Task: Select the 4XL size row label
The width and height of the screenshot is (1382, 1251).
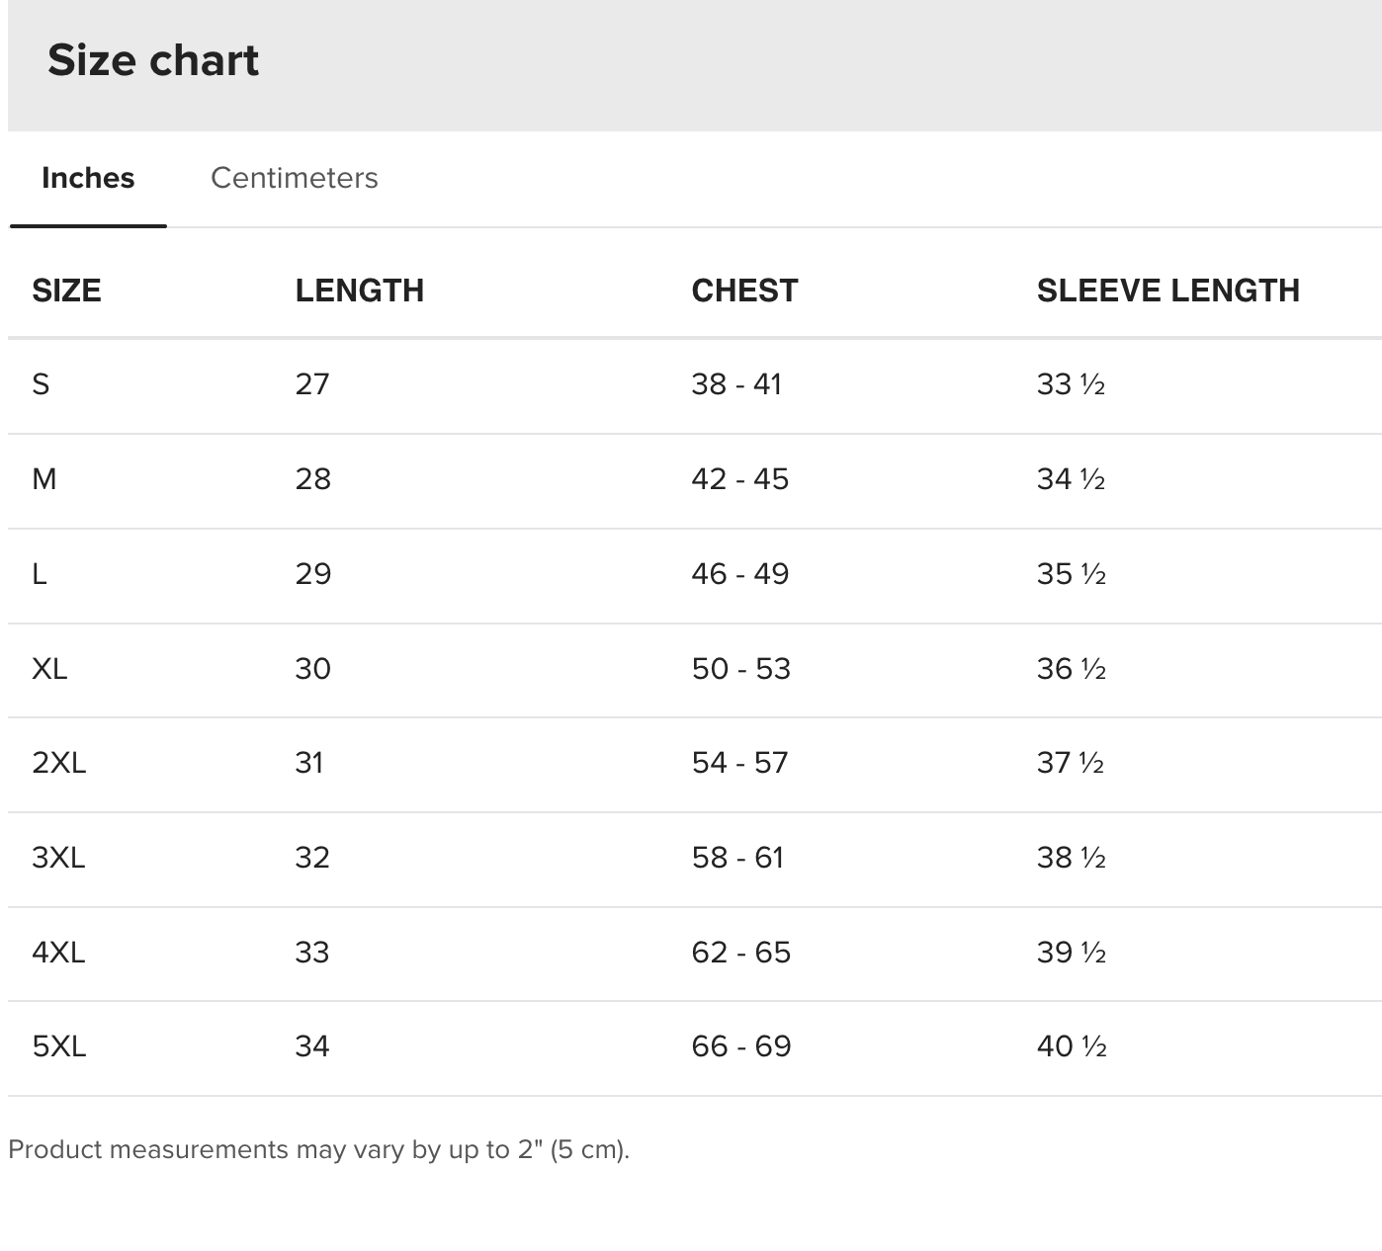Action: pos(58,953)
